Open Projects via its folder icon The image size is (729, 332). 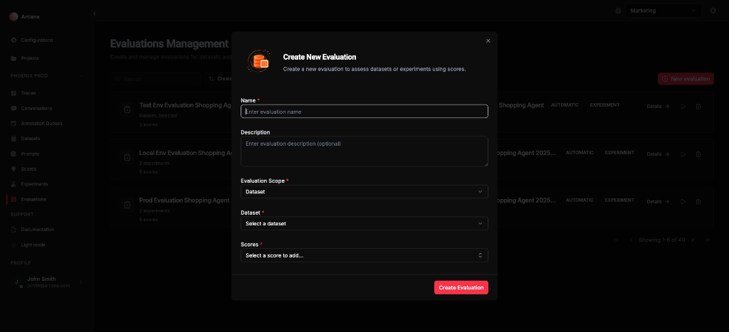point(14,58)
